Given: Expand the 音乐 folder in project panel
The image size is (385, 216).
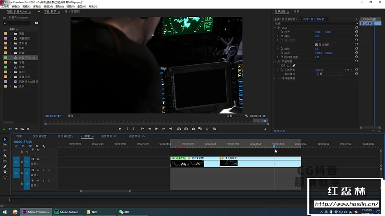Looking at the screenshot, I should (x=11, y=86).
